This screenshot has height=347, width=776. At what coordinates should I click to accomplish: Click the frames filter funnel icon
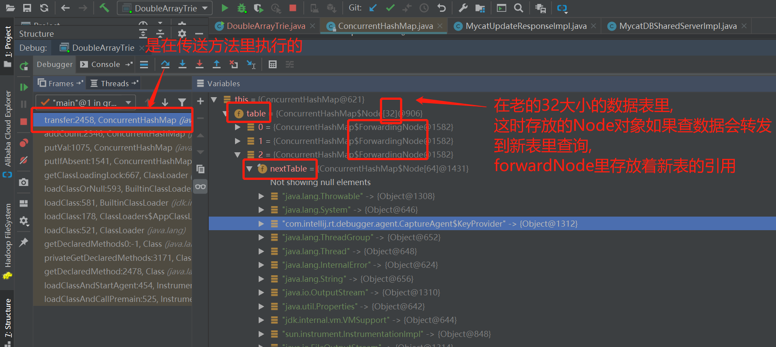point(182,102)
